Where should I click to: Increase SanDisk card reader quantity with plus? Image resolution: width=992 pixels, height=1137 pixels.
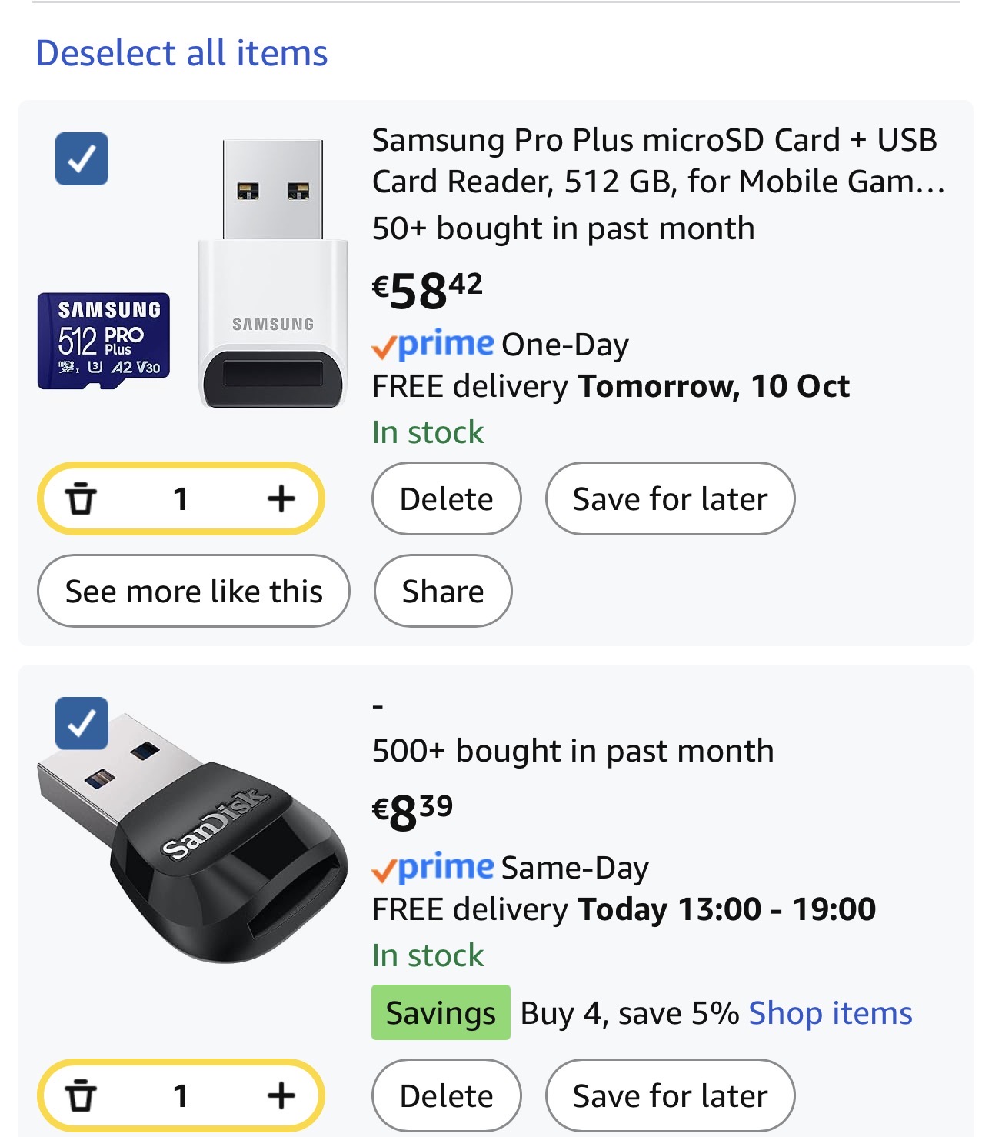pos(281,1096)
